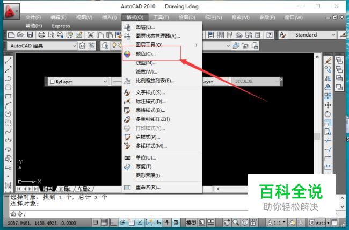Viewport: 349px width, 230px height.
Task: Select 单位(U)... menu entry
Action: [x=162, y=158]
